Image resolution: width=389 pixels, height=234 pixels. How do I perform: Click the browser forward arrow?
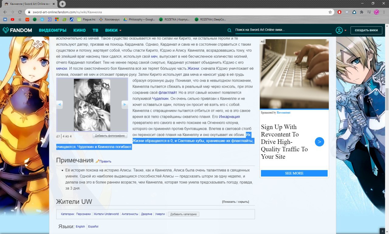pyautogui.click(x=12, y=12)
